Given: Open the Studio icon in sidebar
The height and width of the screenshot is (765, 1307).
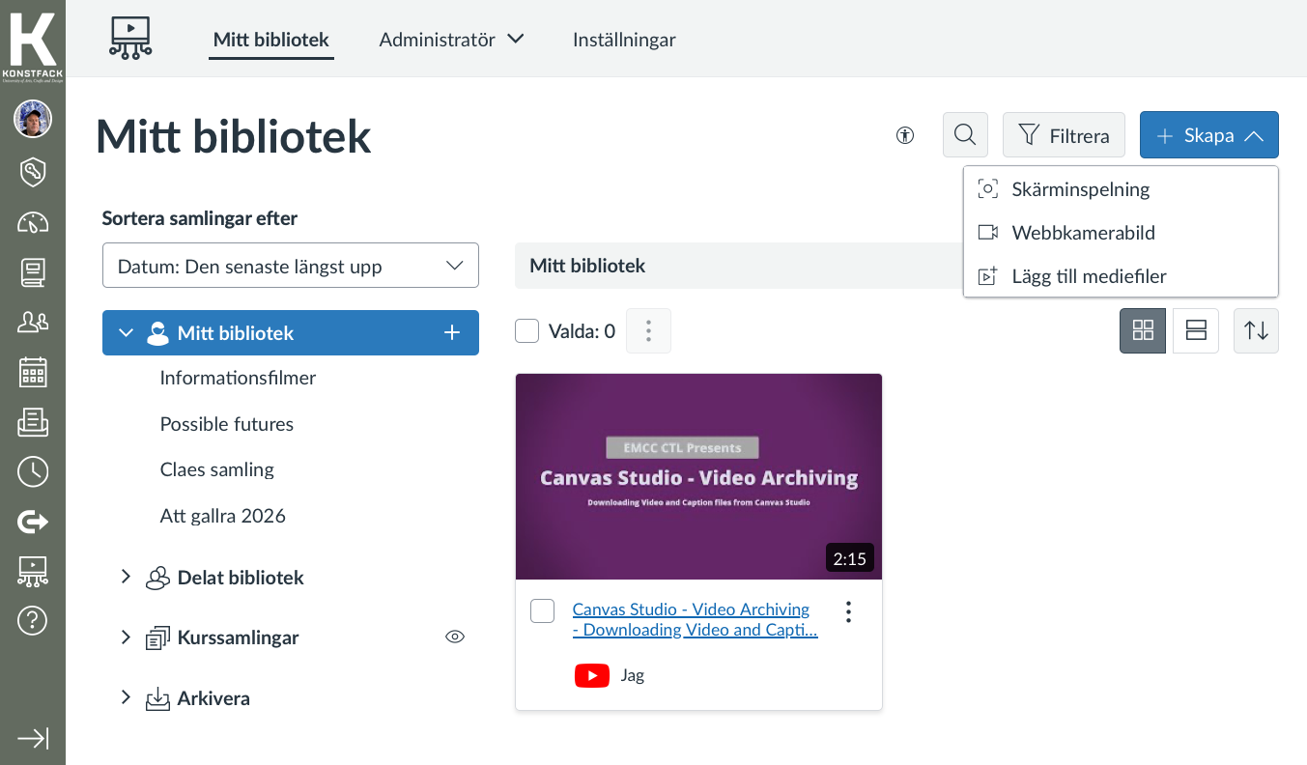Looking at the screenshot, I should pyautogui.click(x=33, y=571).
